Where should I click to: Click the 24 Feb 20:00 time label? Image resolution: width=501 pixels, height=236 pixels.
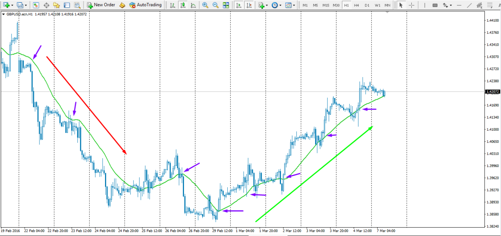[x=129, y=231]
